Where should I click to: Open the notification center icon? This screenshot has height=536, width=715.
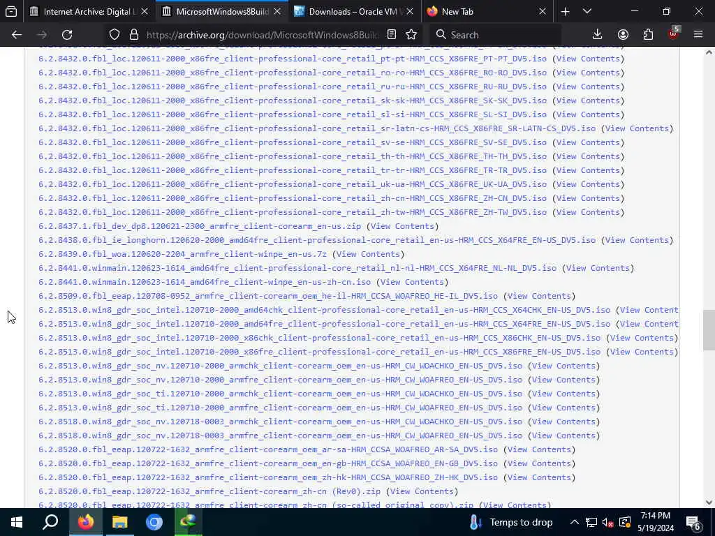693,522
